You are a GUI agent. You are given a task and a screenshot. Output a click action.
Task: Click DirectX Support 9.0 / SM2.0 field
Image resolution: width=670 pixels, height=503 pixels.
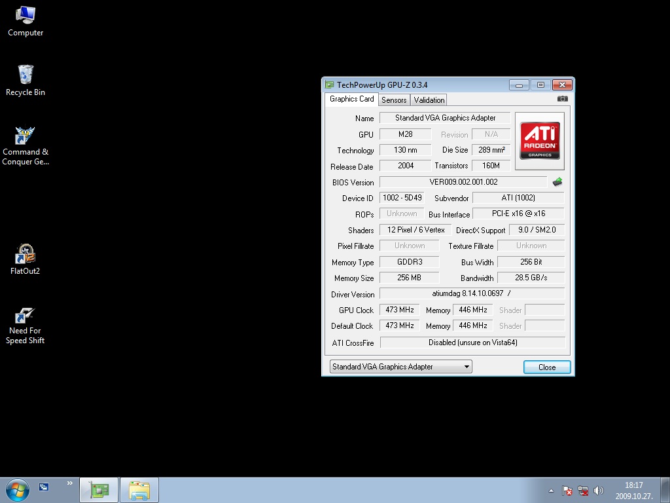(x=537, y=230)
